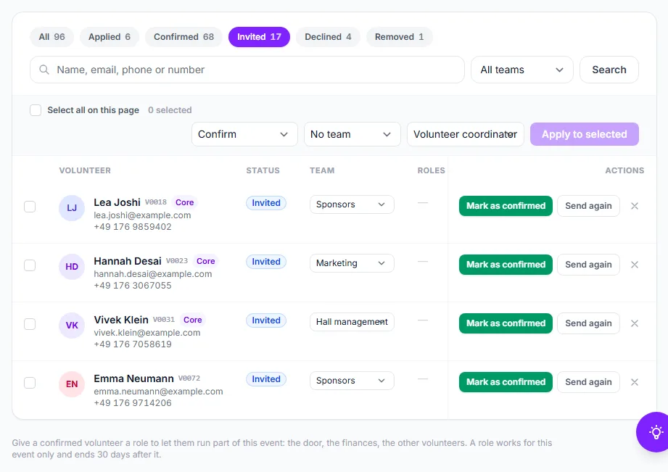
Task: Click the Search button
Action: pyautogui.click(x=609, y=70)
